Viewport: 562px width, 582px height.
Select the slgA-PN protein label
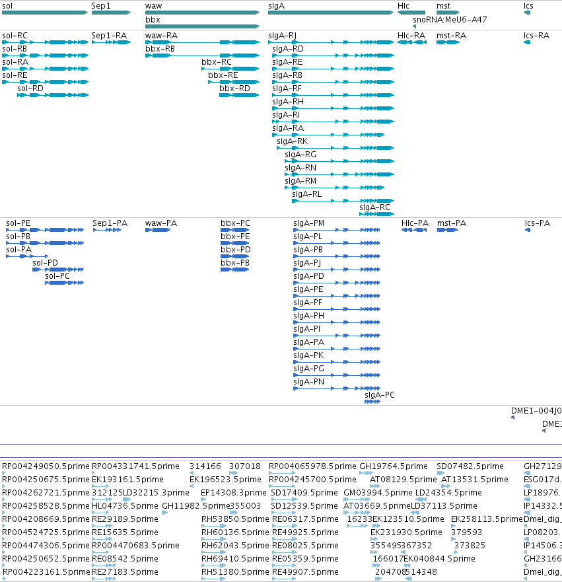point(308,382)
